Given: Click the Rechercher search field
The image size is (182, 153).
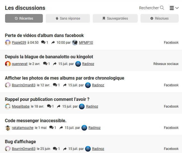Looking at the screenshot, I should (149, 8).
